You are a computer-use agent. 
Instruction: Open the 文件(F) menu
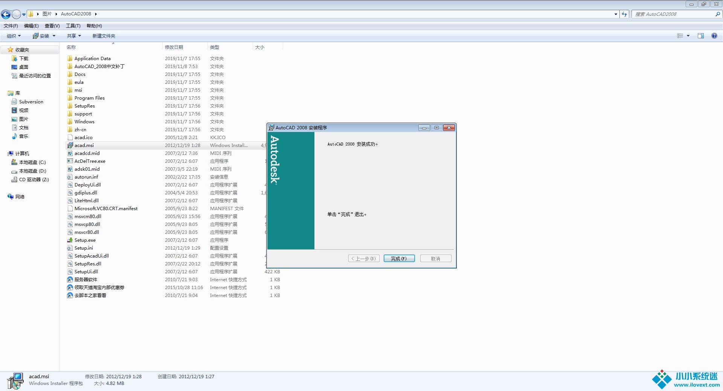11,26
